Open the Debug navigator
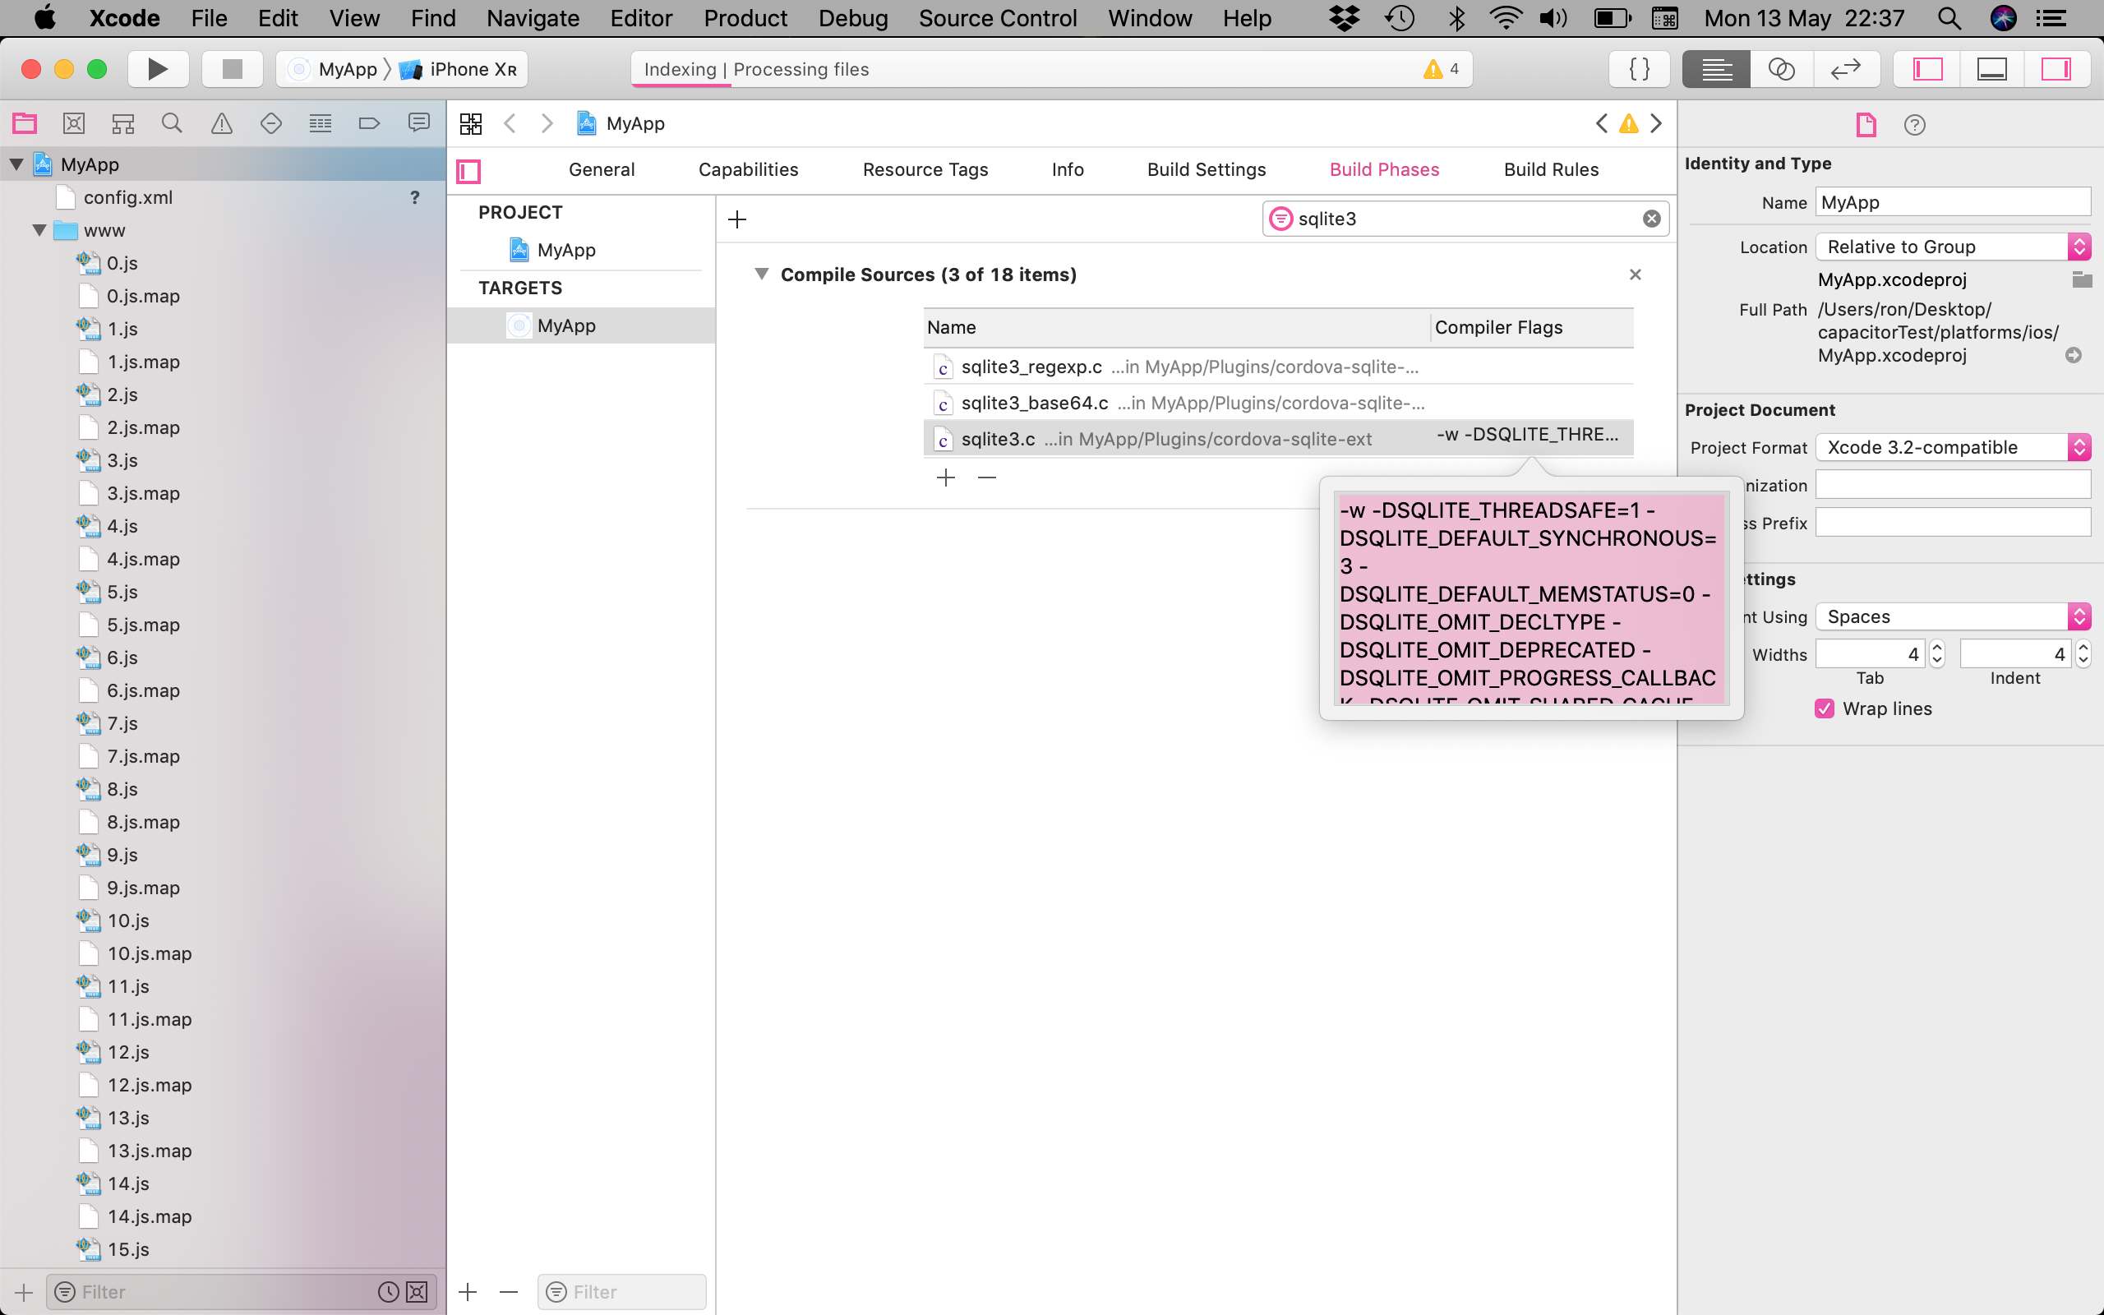Image resolution: width=2104 pixels, height=1315 pixels. pos(320,122)
